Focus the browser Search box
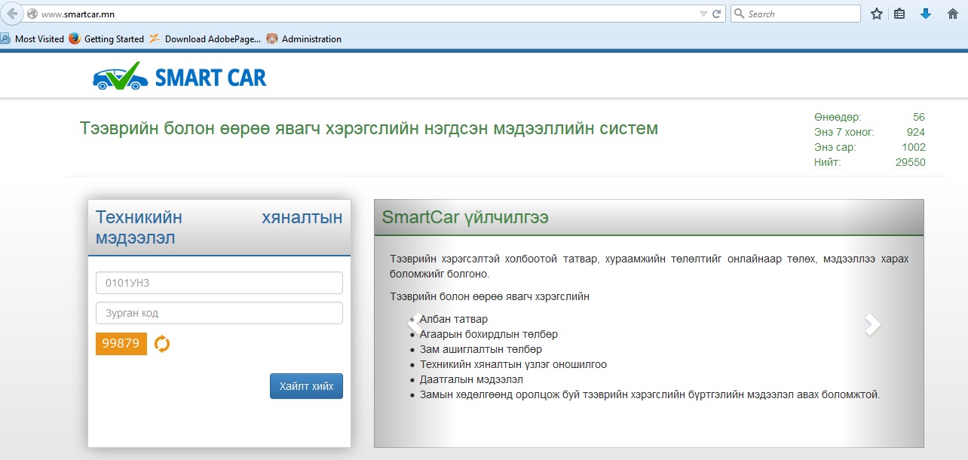 click(x=795, y=14)
